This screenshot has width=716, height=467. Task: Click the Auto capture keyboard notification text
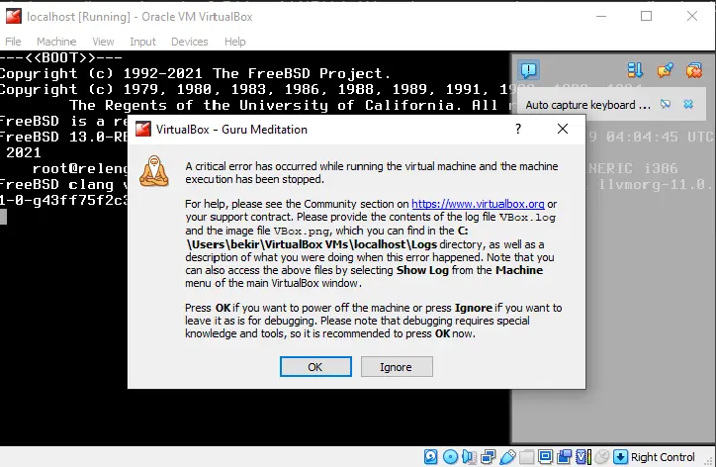(x=587, y=105)
